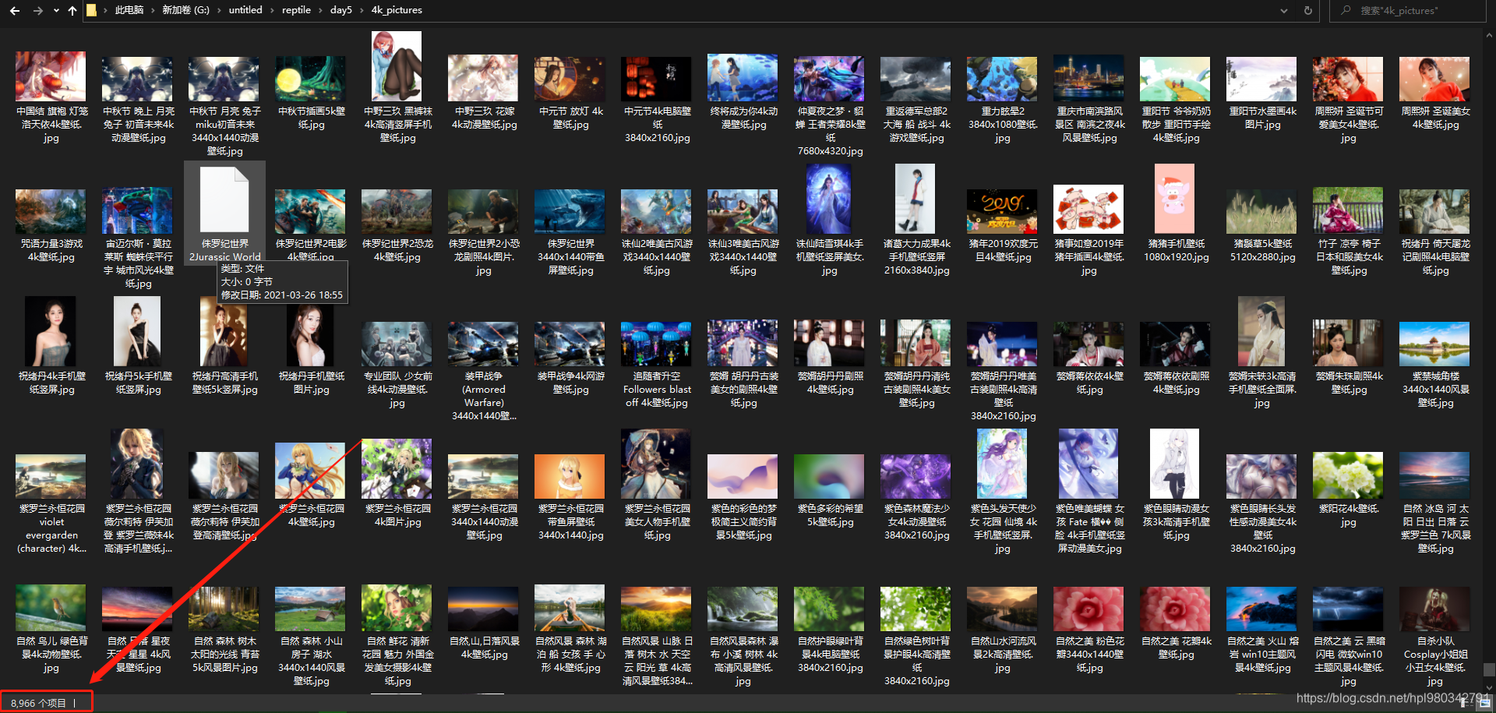Select 专业团队 少女前线4k动漫壁纸 thumbnail

(x=397, y=344)
